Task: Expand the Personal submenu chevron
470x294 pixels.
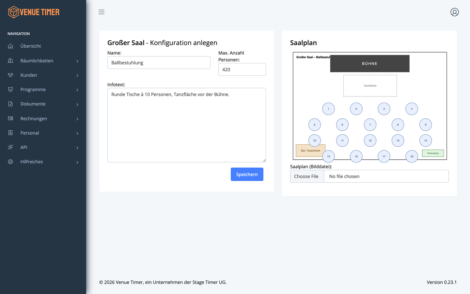Action: click(77, 133)
